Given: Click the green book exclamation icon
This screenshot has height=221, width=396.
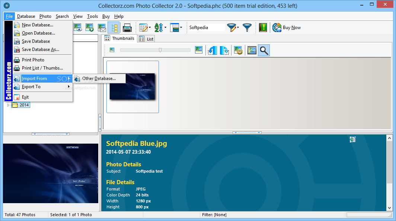Looking at the screenshot, I should pos(263,28).
